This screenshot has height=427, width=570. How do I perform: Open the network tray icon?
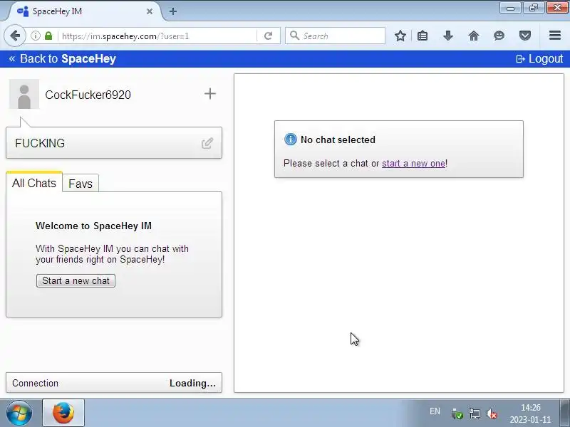[x=474, y=413]
